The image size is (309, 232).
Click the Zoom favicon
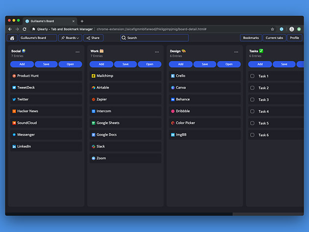[93, 158]
